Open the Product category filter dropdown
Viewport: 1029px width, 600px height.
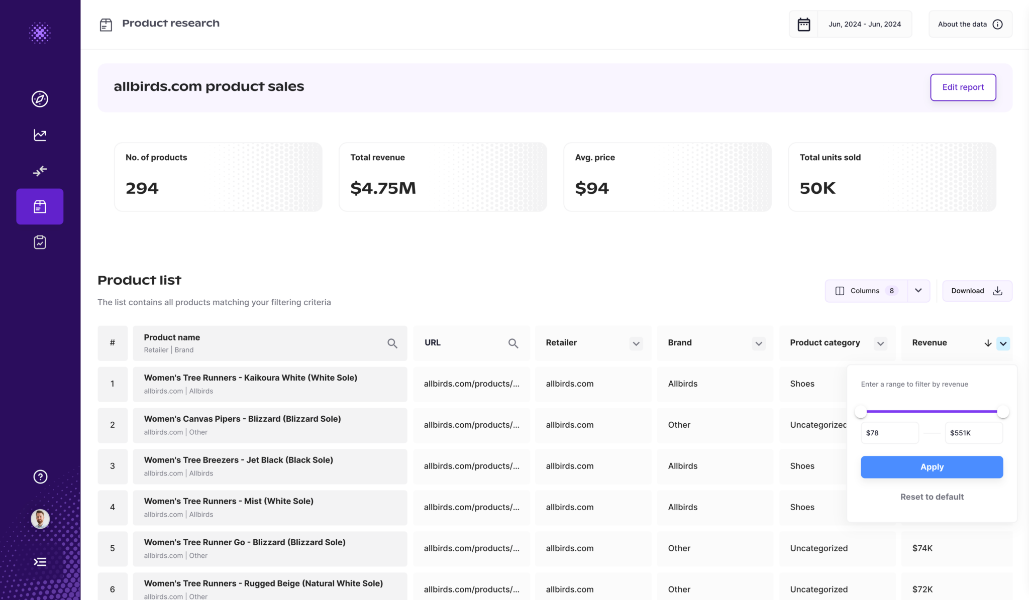point(880,343)
